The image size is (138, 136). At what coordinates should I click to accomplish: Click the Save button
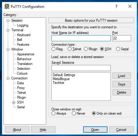(x=122, y=84)
